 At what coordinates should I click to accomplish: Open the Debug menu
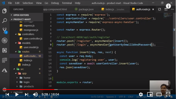pos(55,3)
